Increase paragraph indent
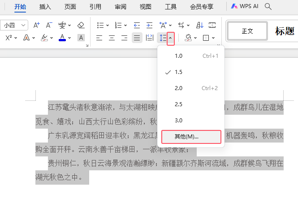This screenshot has height=199, width=298. pyautogui.click(x=149, y=25)
